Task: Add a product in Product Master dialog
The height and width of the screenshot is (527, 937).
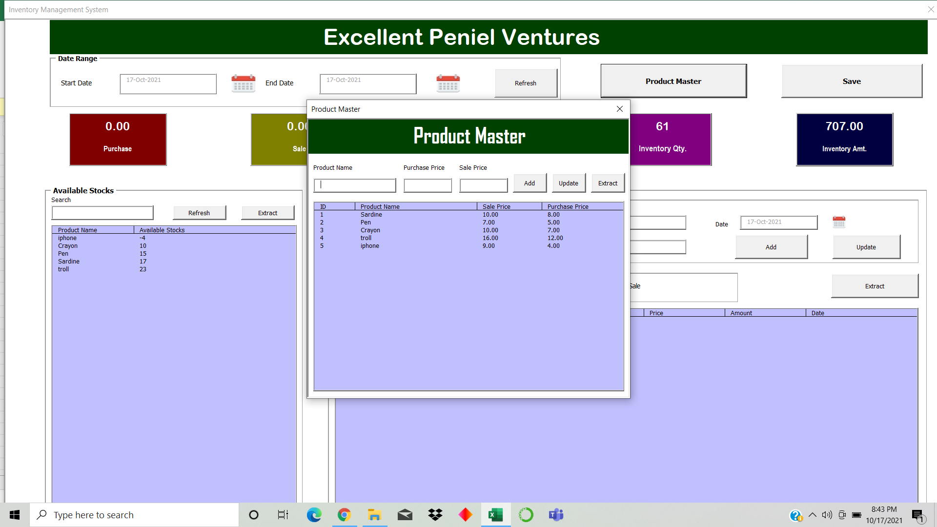Action: [x=529, y=183]
